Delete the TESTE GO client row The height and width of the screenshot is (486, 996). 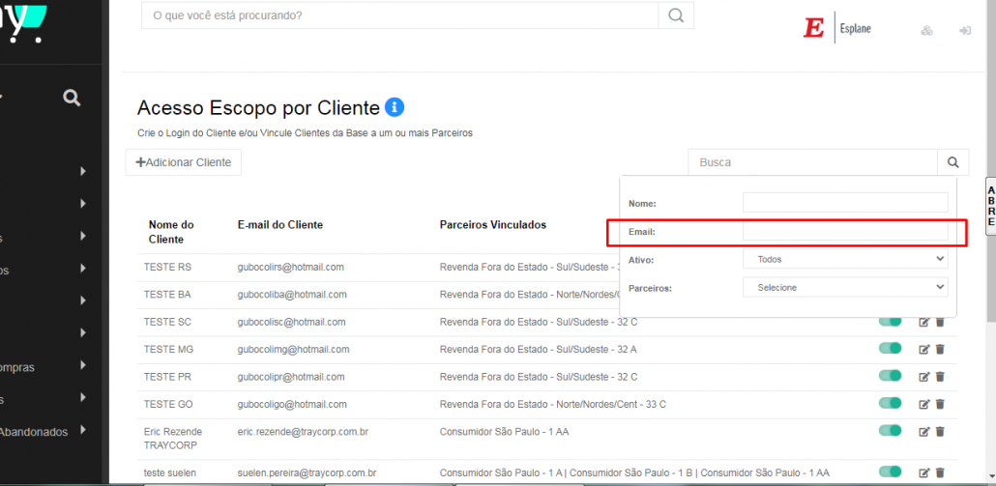[x=940, y=404]
